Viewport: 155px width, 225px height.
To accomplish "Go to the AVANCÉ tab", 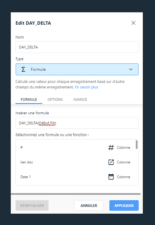I will tap(80, 100).
